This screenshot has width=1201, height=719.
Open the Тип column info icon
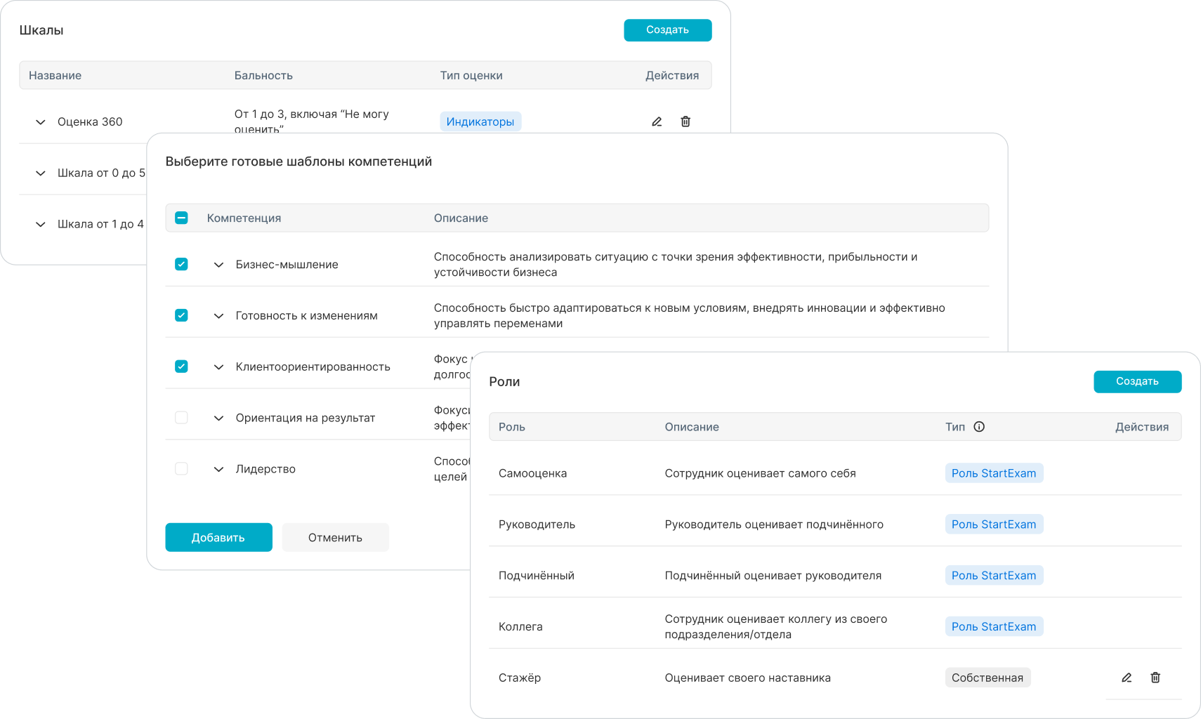pyautogui.click(x=979, y=427)
